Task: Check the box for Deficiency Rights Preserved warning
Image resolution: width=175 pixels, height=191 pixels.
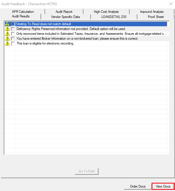Action: [13, 29]
